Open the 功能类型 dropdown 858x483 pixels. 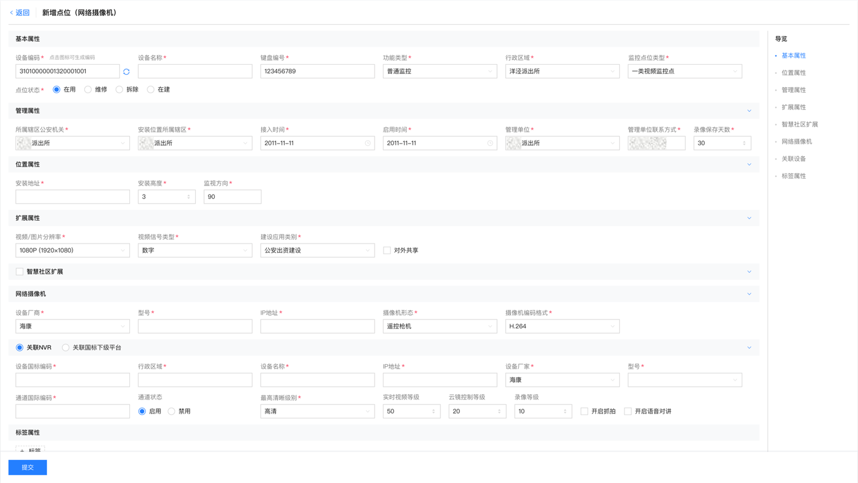click(439, 71)
